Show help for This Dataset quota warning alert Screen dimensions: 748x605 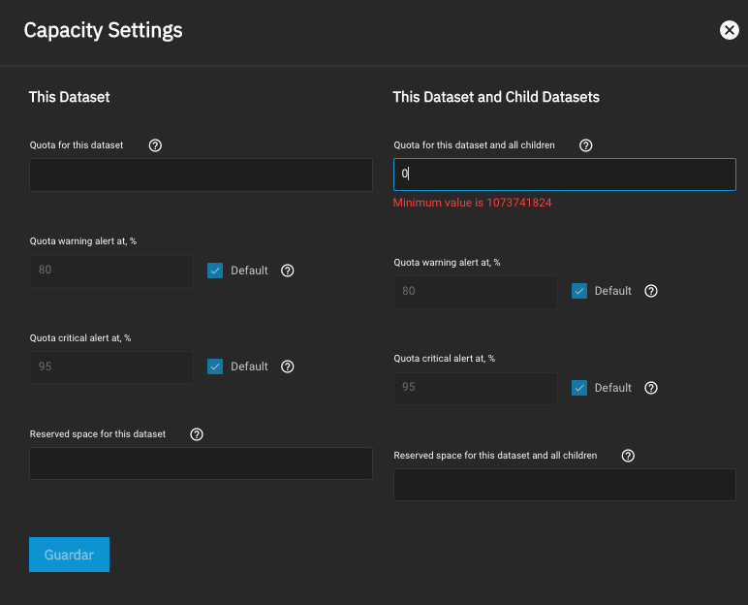pyautogui.click(x=287, y=271)
